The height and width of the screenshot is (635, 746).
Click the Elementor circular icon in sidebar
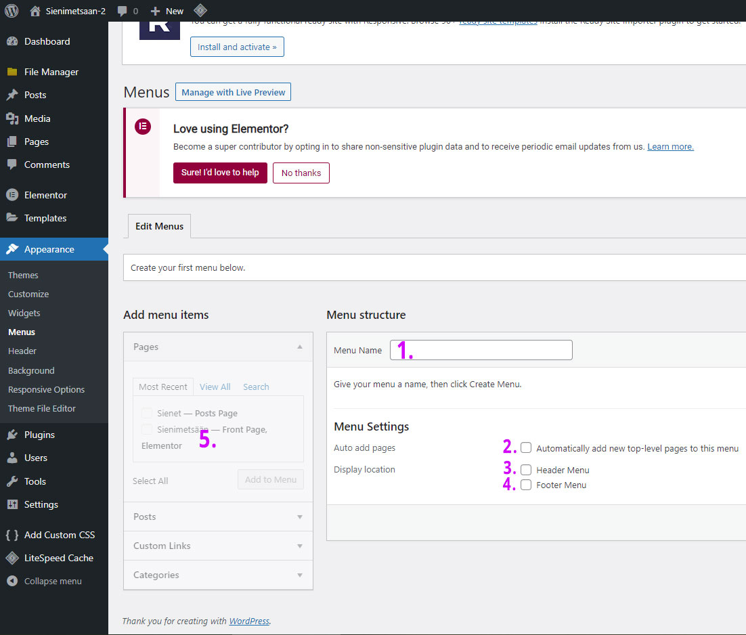click(x=12, y=195)
